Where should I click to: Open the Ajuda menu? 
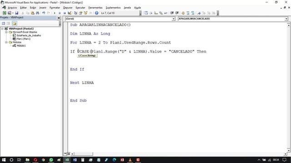point(137,8)
